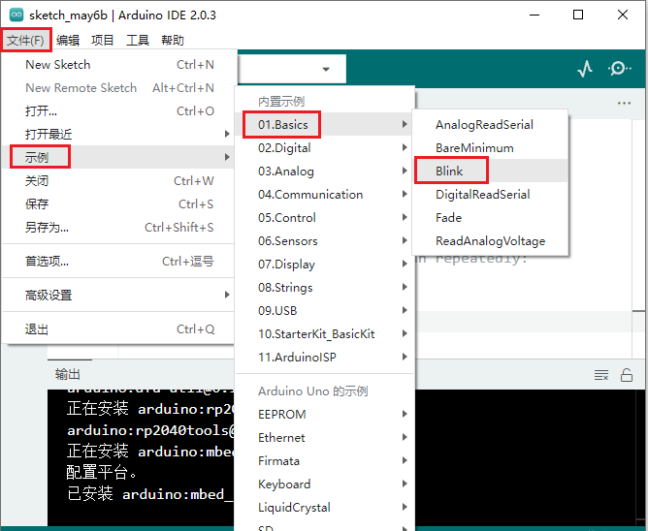Viewport: 648px width, 531px height.
Task: Close the Arduino IDE window
Action: (x=623, y=15)
